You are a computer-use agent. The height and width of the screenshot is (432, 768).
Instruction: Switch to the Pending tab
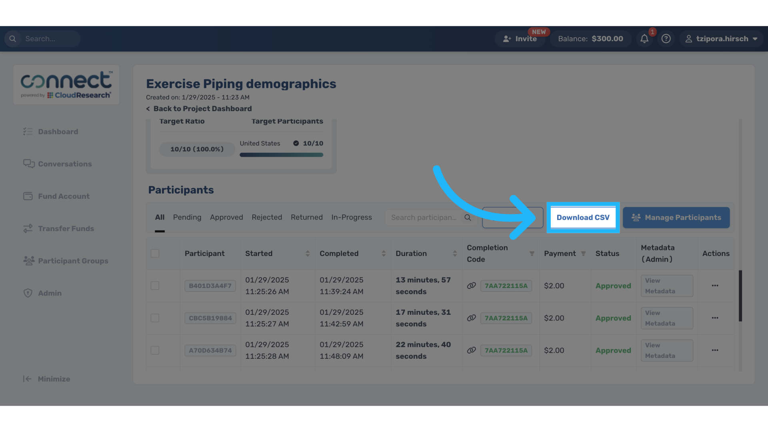[187, 217]
